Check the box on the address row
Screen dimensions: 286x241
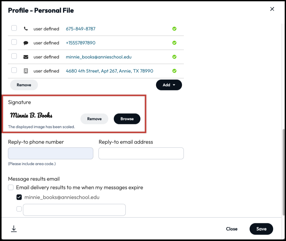14,70
